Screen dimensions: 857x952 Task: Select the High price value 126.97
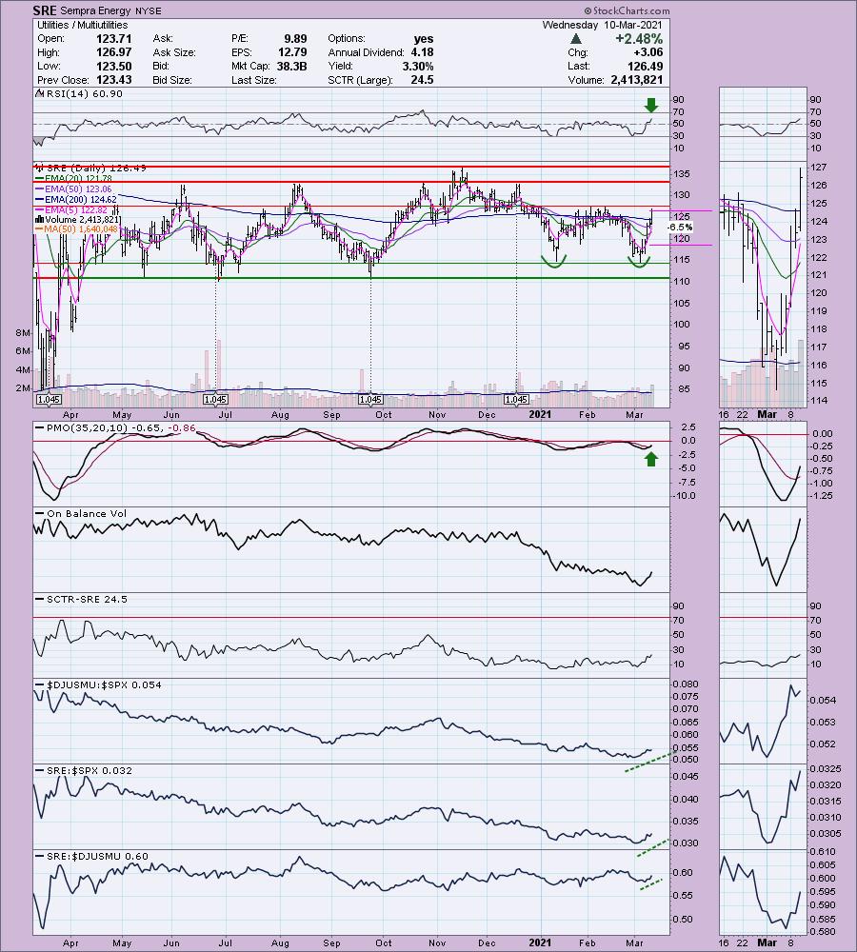113,52
